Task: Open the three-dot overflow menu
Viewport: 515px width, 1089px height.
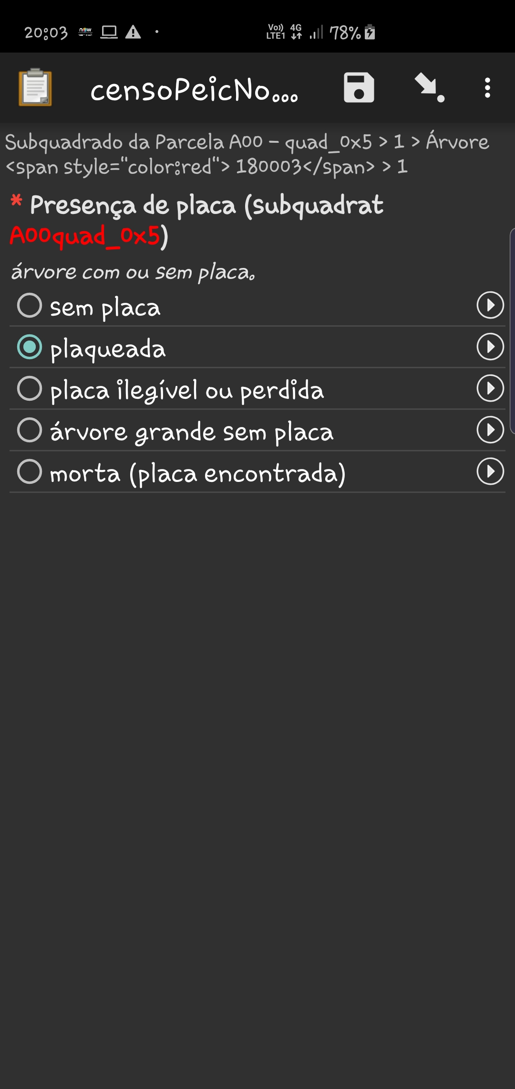Action: click(487, 88)
